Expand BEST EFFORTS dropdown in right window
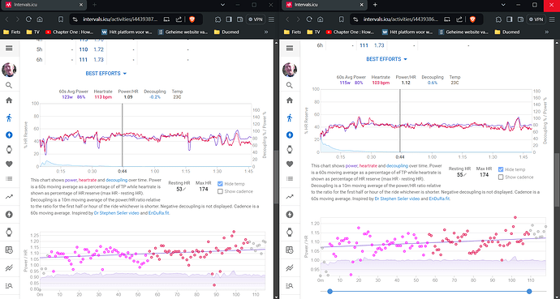 (386, 59)
